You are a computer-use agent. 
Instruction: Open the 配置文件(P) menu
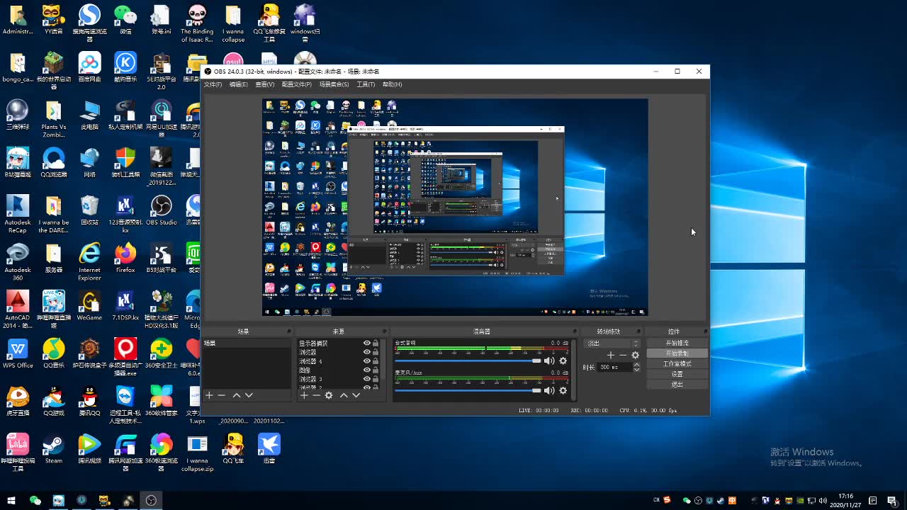tap(296, 84)
